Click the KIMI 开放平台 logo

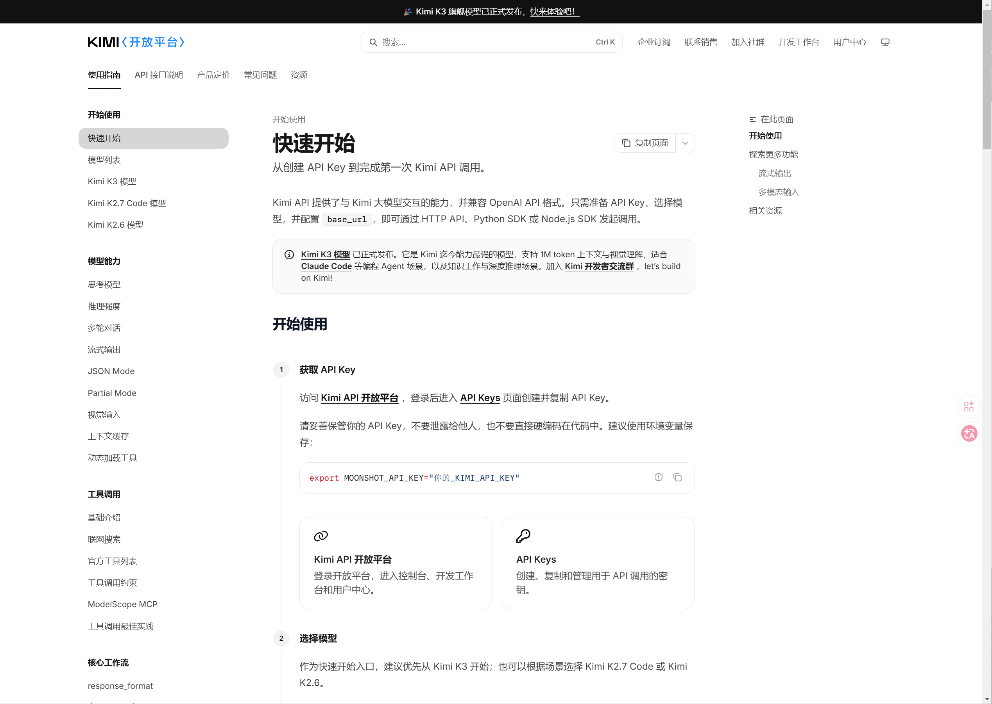(x=136, y=42)
